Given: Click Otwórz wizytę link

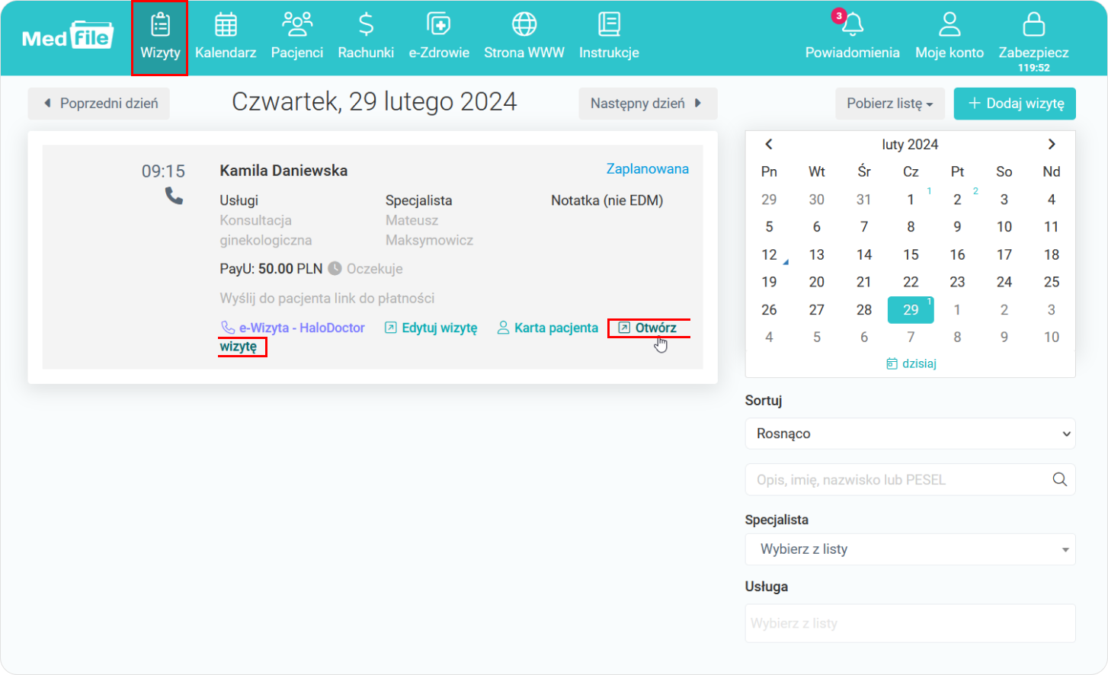Looking at the screenshot, I should pyautogui.click(x=648, y=328).
